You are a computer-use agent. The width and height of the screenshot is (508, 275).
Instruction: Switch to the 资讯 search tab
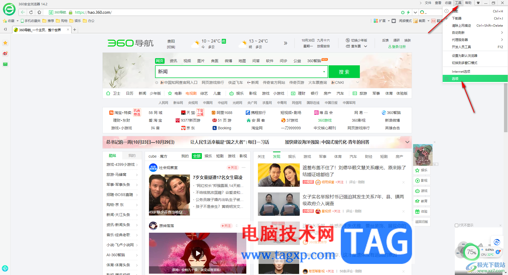coord(173,61)
